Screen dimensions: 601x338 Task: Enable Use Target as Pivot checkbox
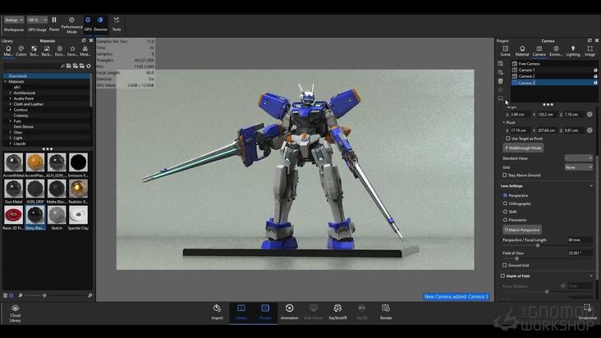[508, 139]
